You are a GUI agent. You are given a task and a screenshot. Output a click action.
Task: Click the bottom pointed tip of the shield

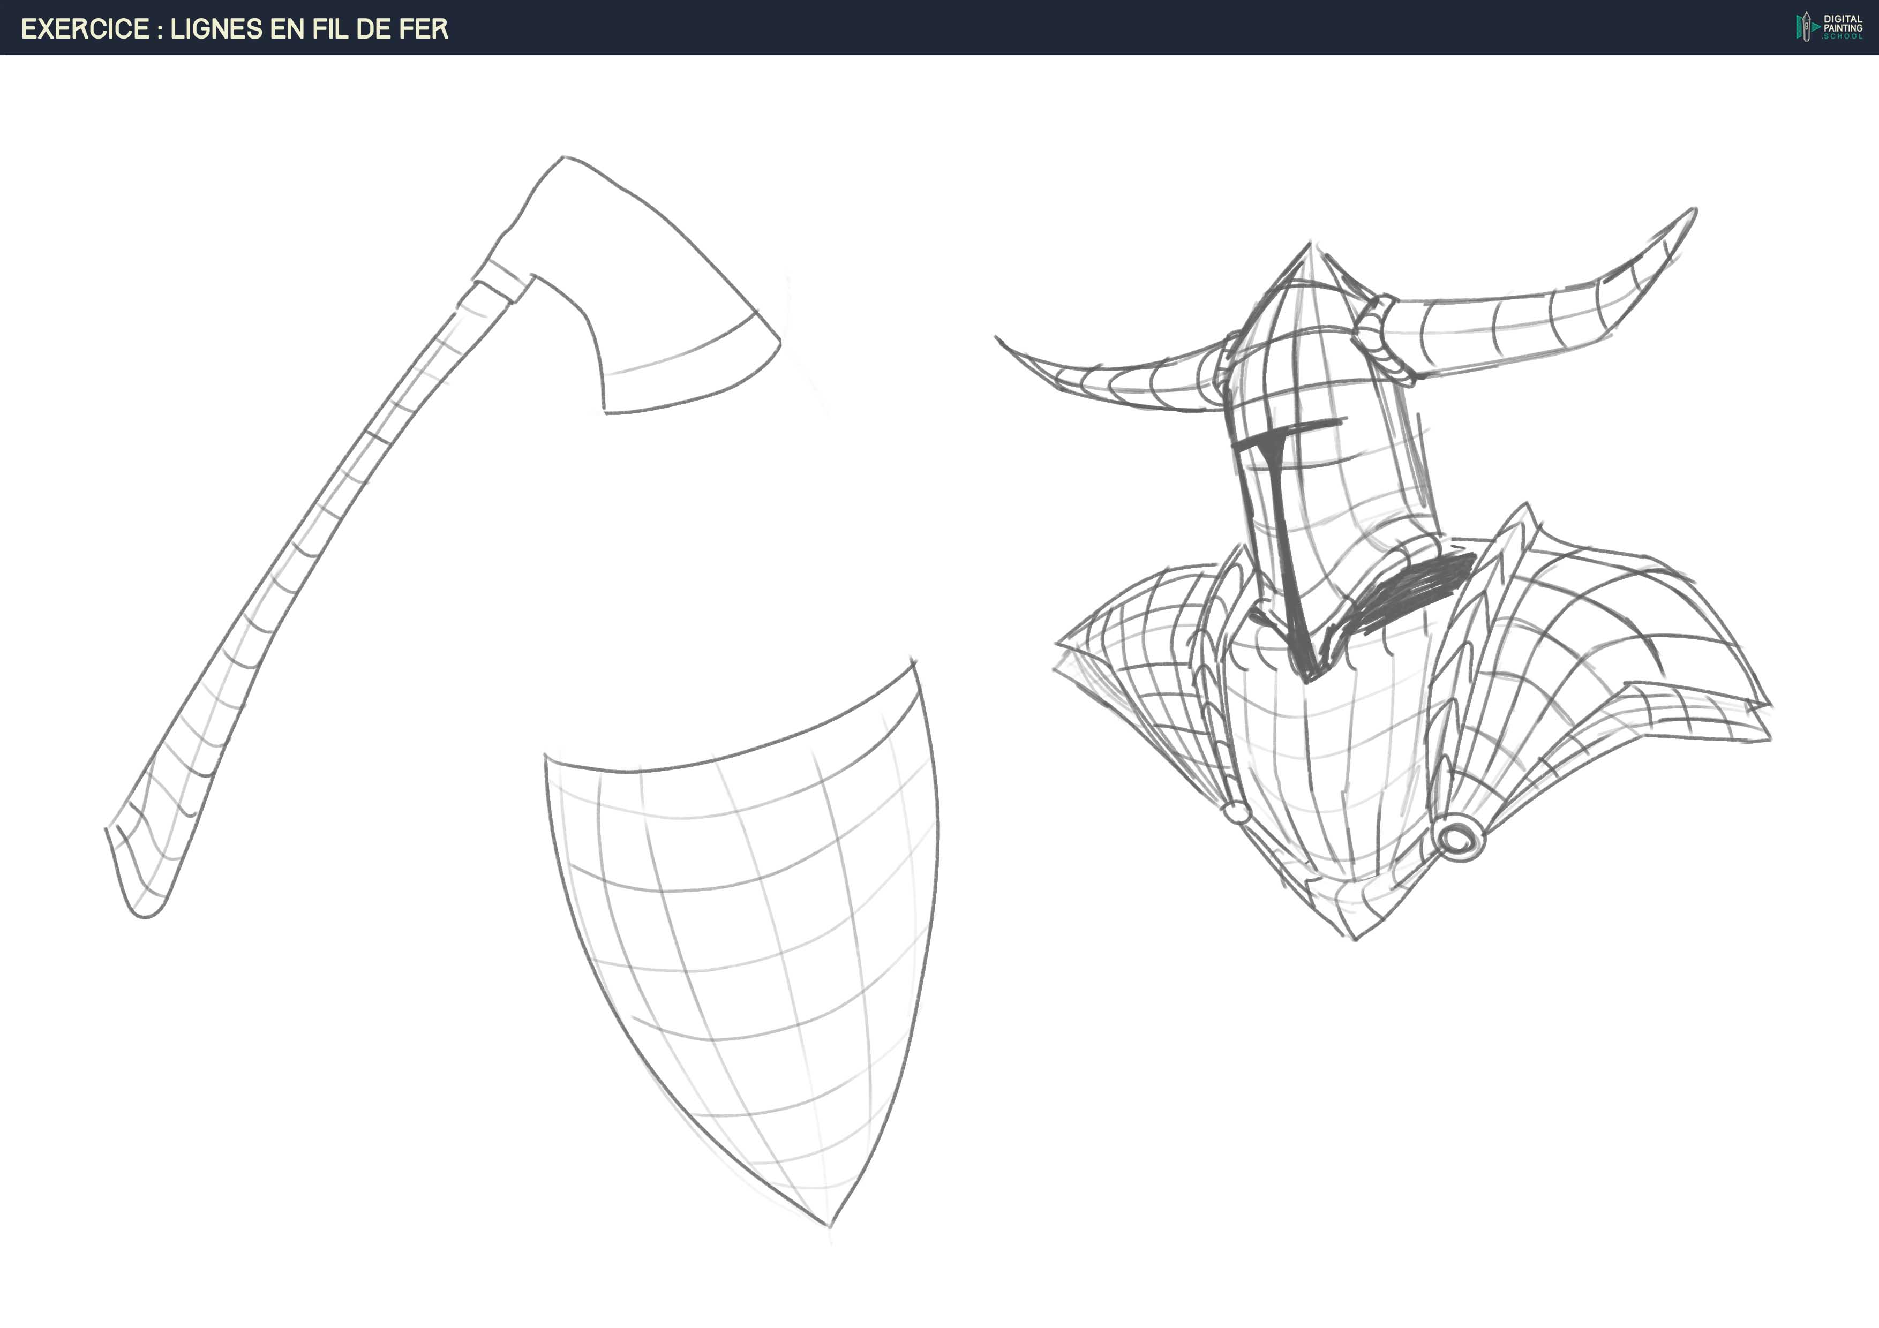(x=829, y=1223)
